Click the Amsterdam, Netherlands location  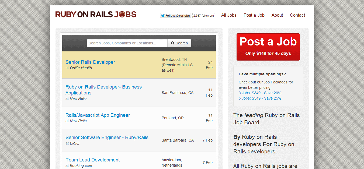point(172,163)
